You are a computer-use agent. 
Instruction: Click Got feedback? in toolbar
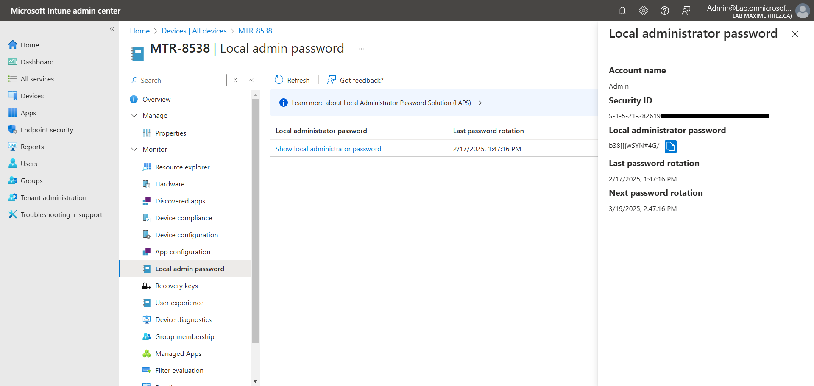(x=355, y=80)
